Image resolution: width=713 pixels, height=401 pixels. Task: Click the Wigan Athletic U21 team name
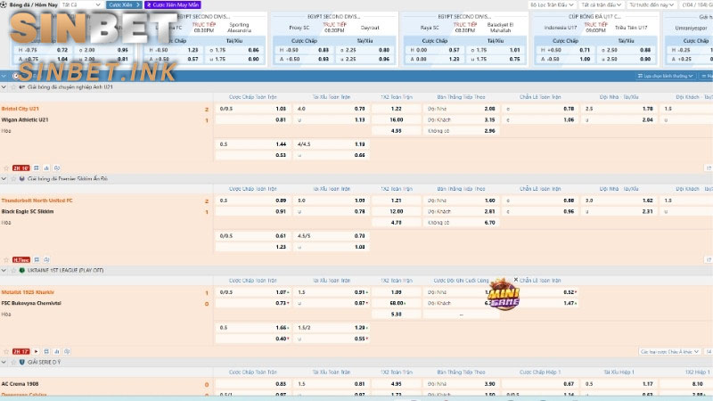25,119
